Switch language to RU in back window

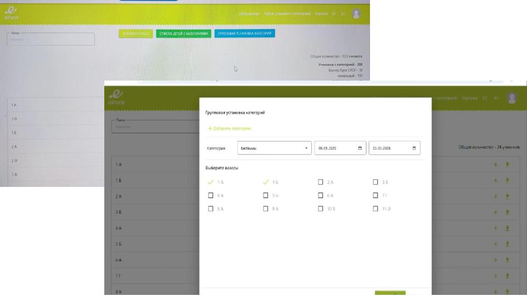343,14
